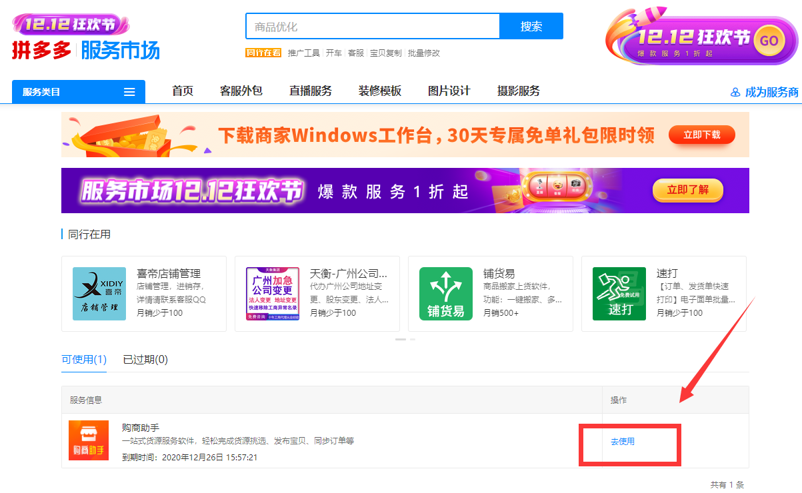The width and height of the screenshot is (802, 493).
Task: Click the 共有 1 条 count text
Action: pyautogui.click(x=727, y=485)
